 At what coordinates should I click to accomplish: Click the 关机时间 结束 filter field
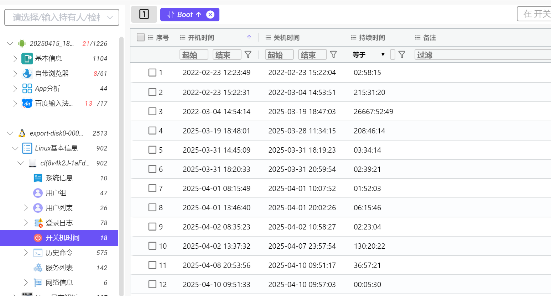[312, 54]
